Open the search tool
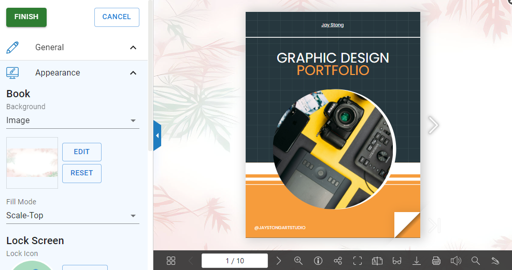The image size is (512, 270). (x=476, y=261)
